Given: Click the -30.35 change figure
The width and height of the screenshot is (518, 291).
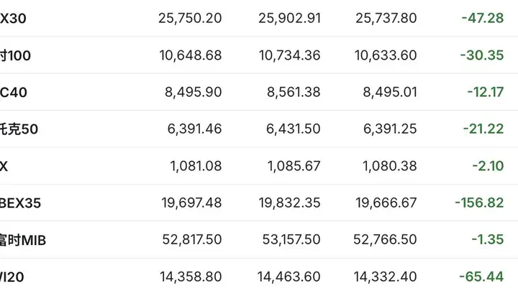Looking at the screenshot, I should pyautogui.click(x=481, y=55).
